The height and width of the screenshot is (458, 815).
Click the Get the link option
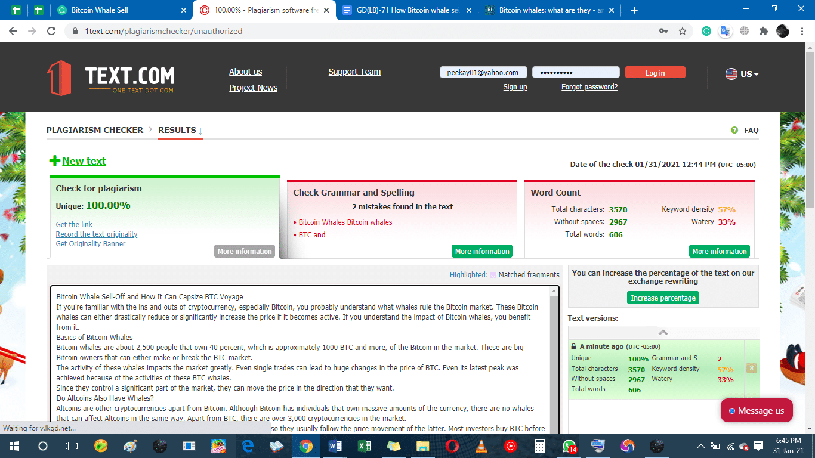pos(74,225)
